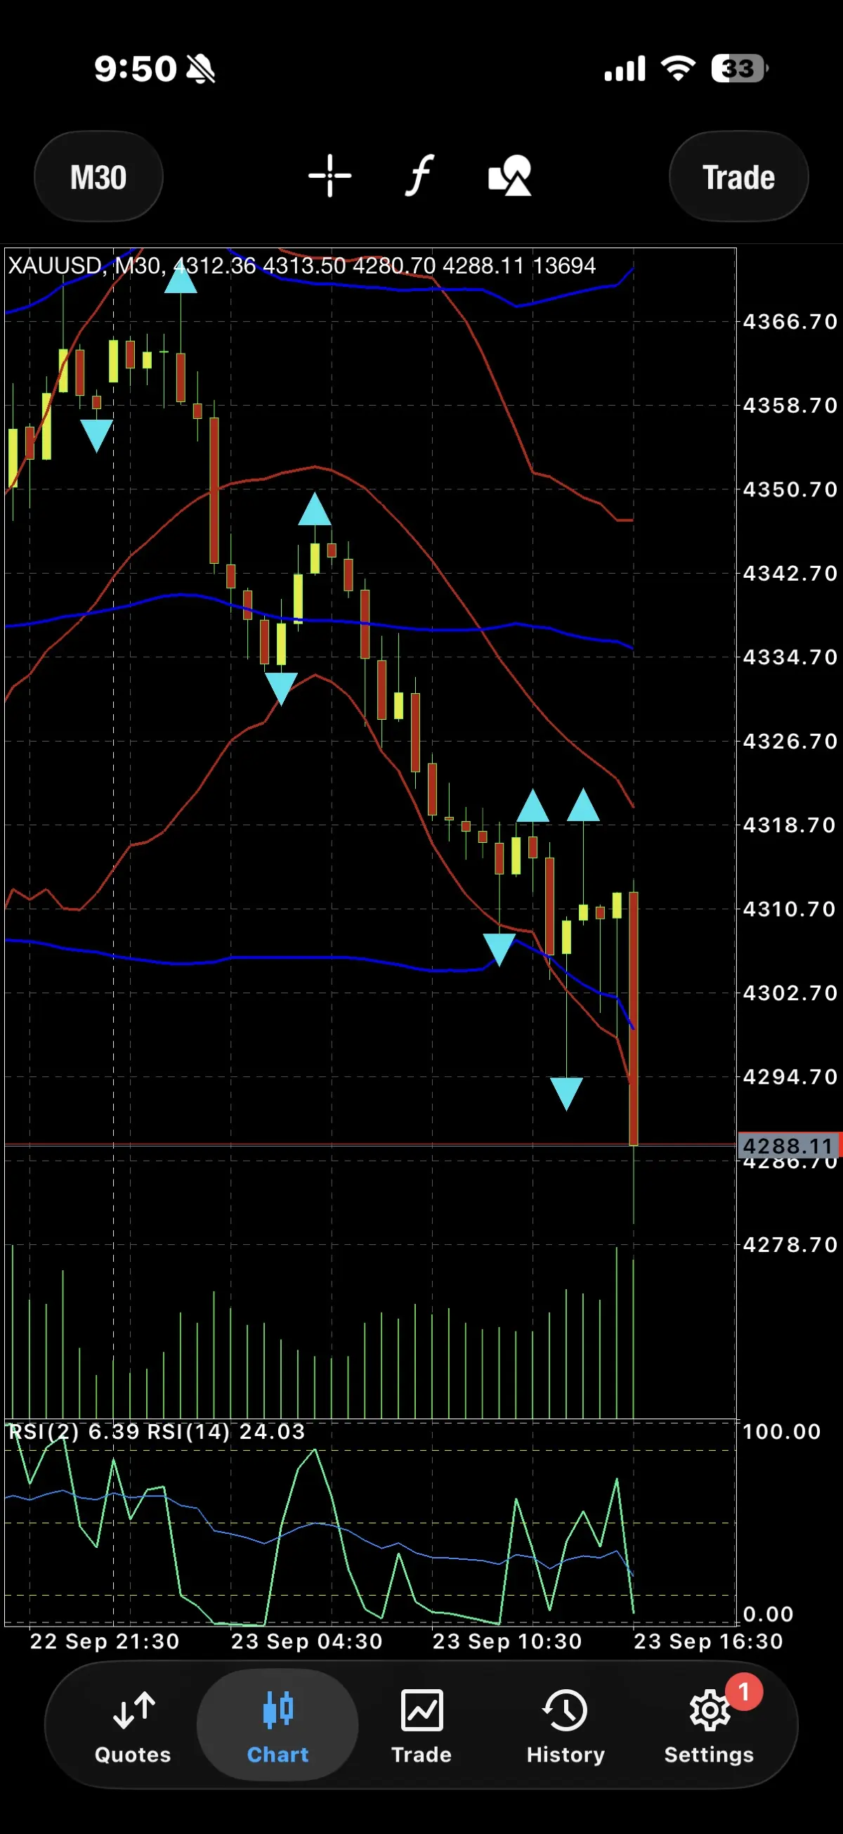Tap the red notification badge on Settings
Screen dimensions: 843x1834
pos(743,1691)
